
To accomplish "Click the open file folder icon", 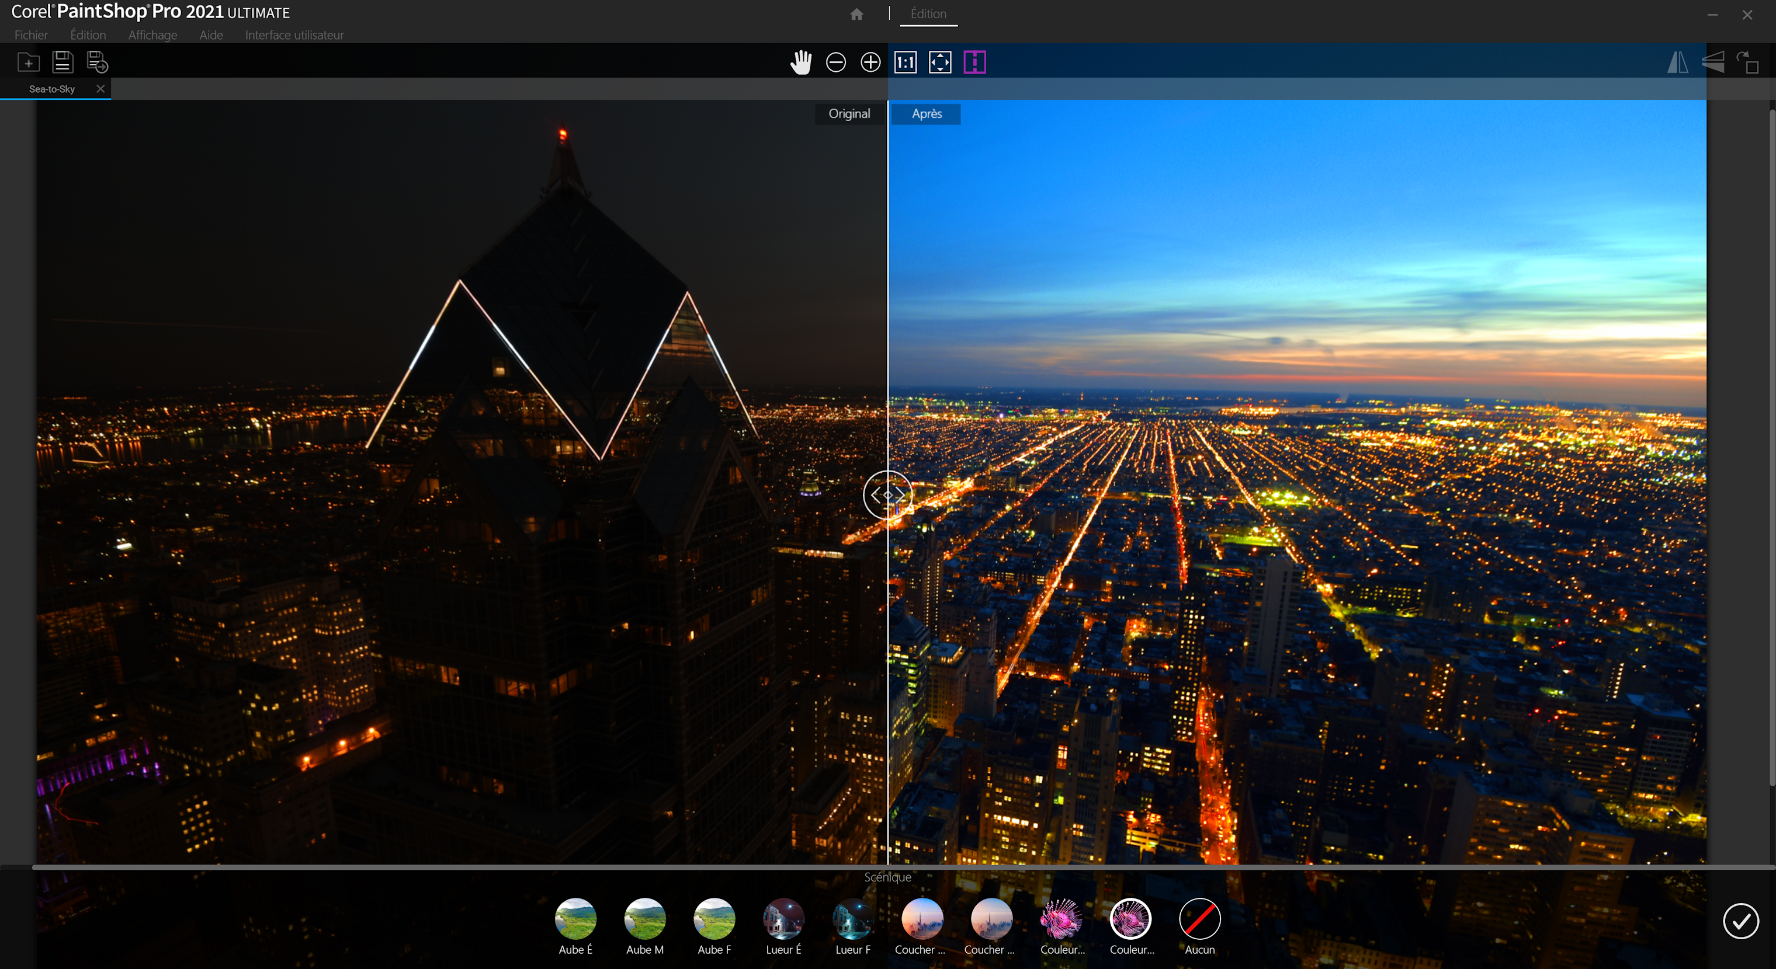I will [x=28, y=62].
